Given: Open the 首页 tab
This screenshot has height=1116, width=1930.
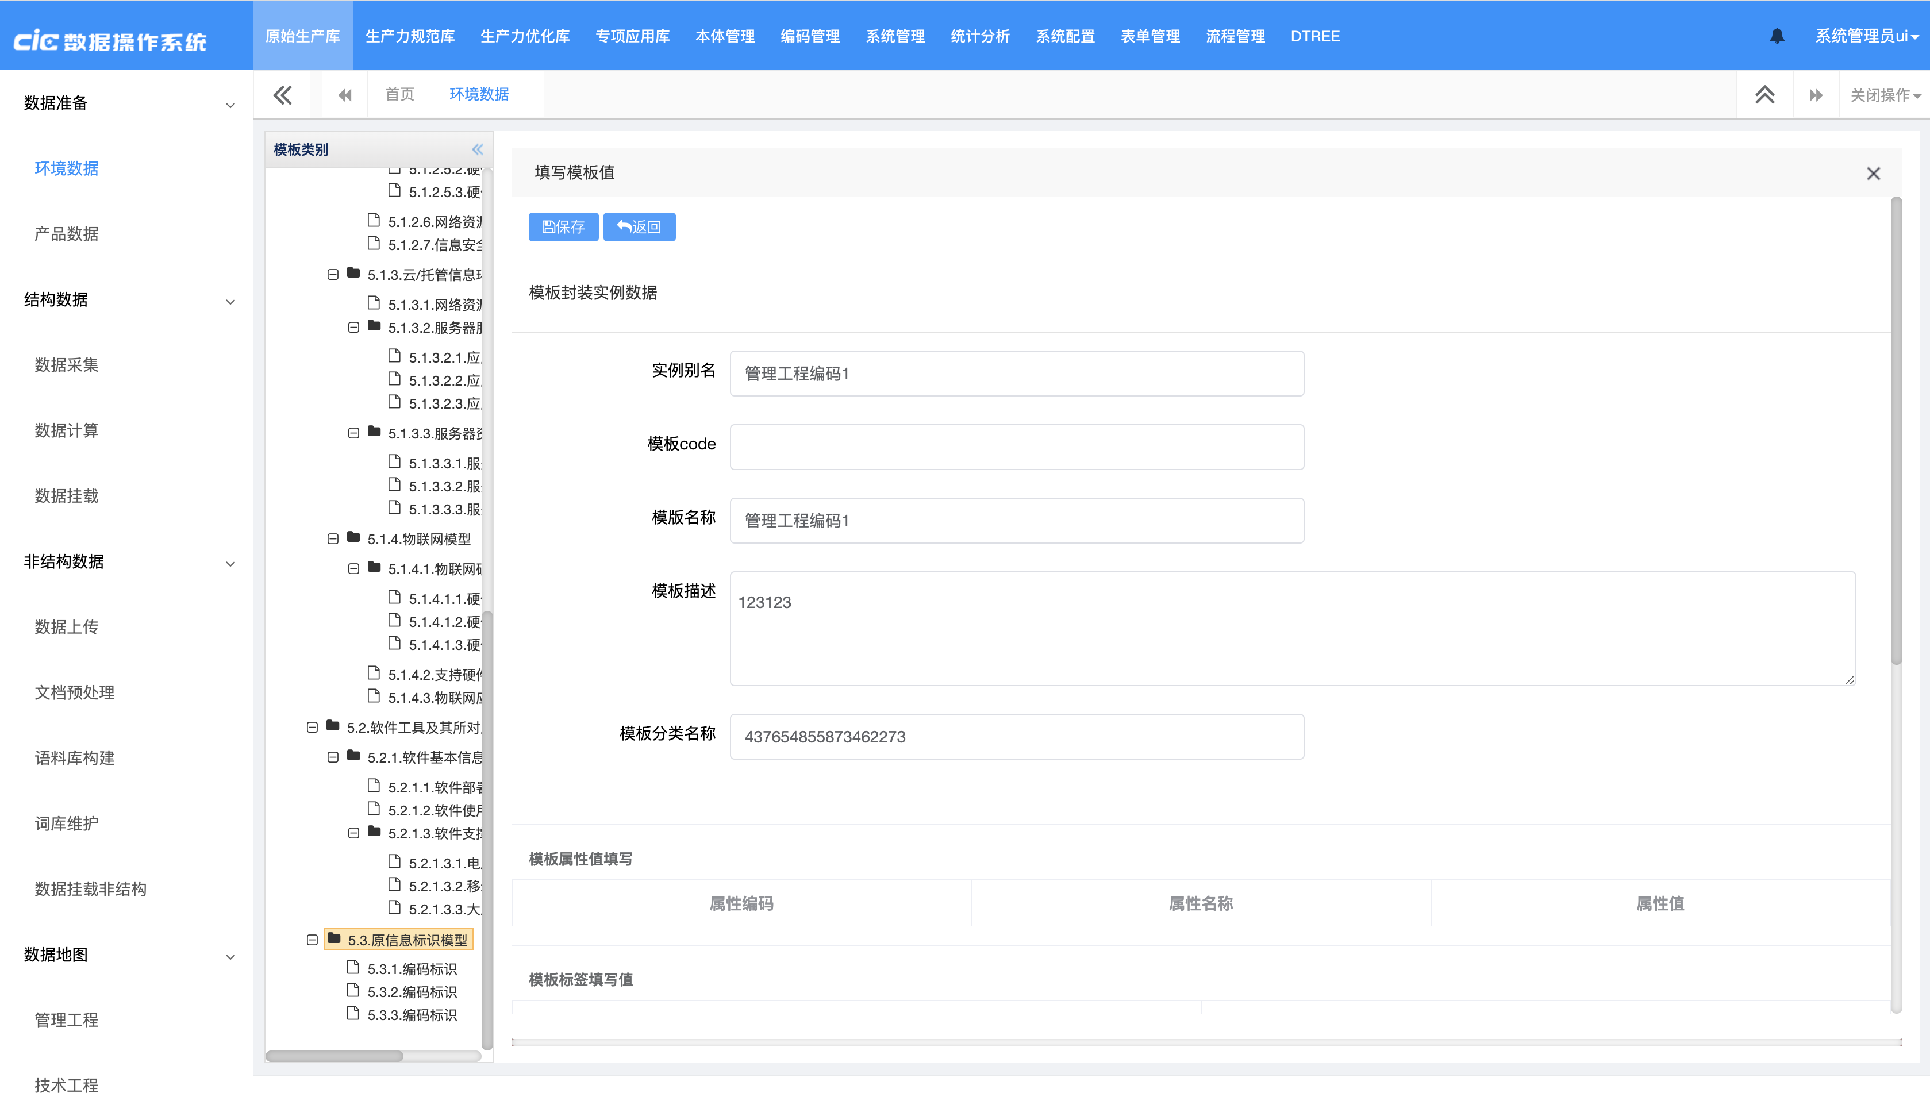Looking at the screenshot, I should coord(399,94).
